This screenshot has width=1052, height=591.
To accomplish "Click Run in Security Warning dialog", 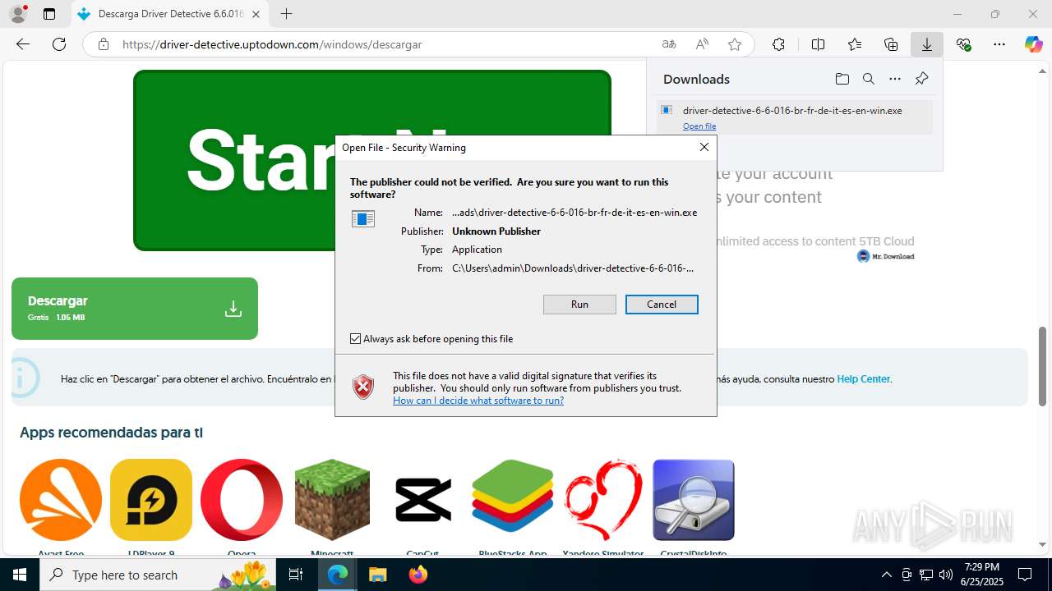I will point(579,305).
